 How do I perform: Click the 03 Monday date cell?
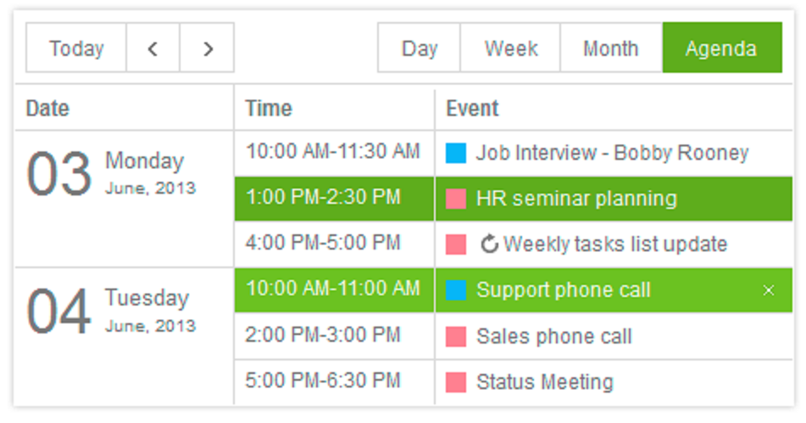tap(124, 200)
